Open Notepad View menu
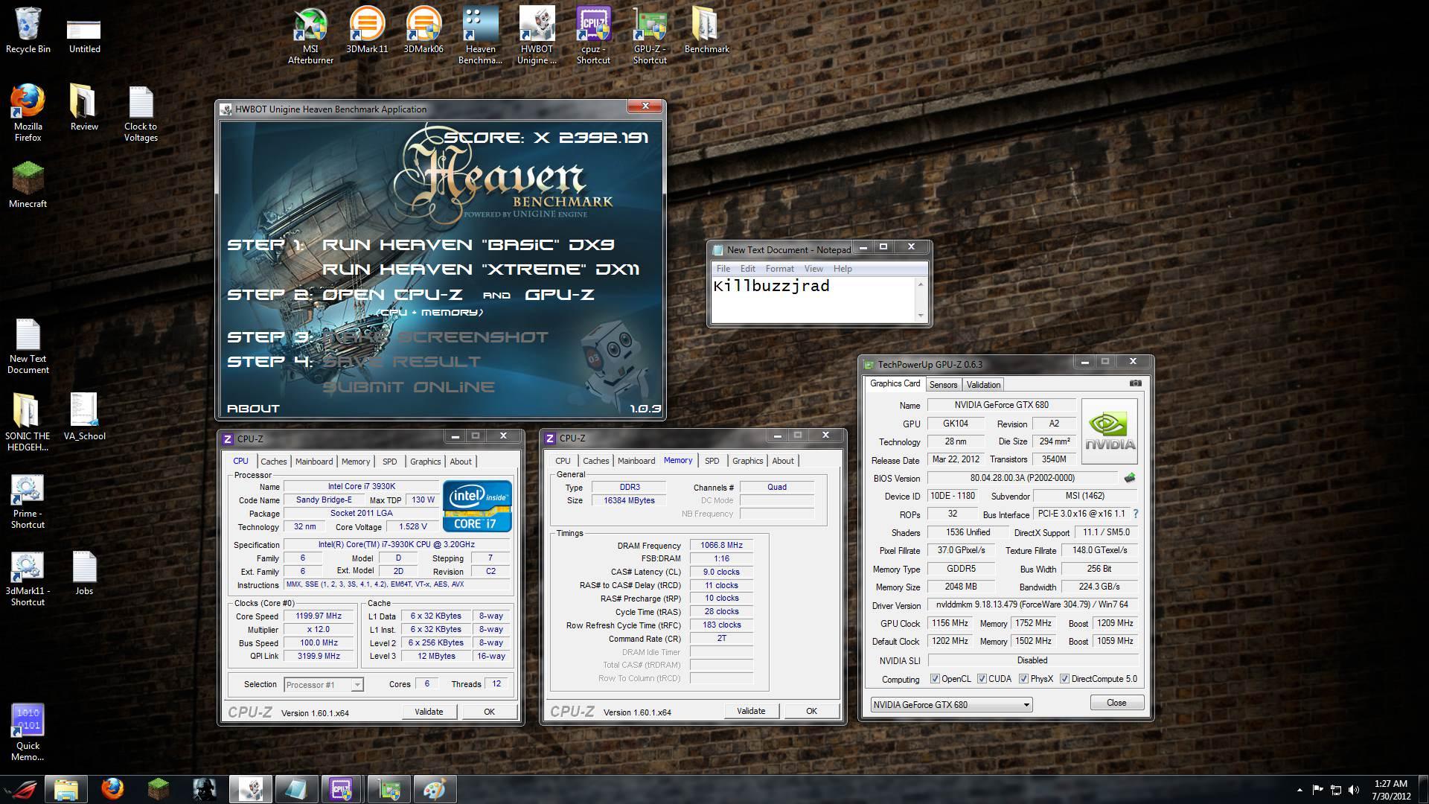This screenshot has width=1429, height=804. pyautogui.click(x=813, y=269)
